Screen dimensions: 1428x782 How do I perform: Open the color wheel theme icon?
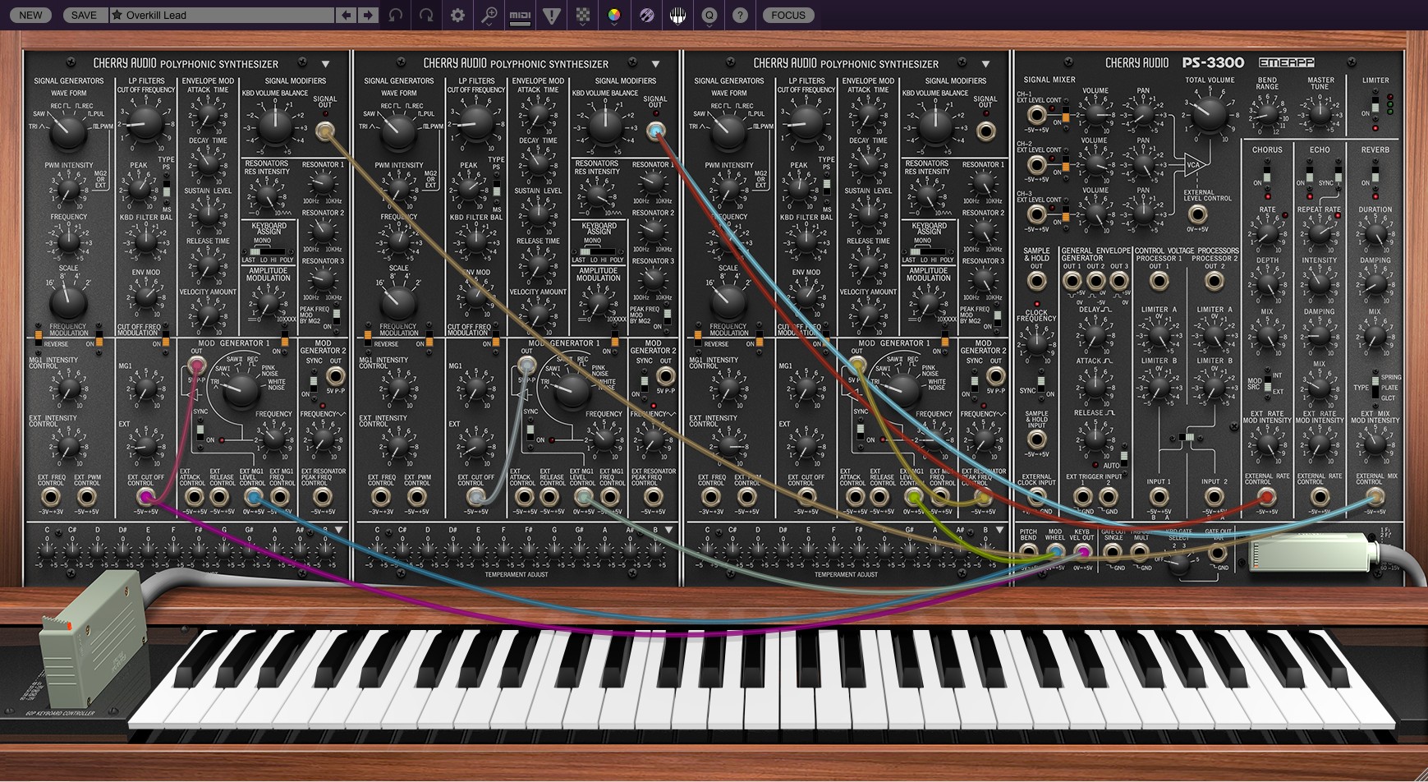613,15
